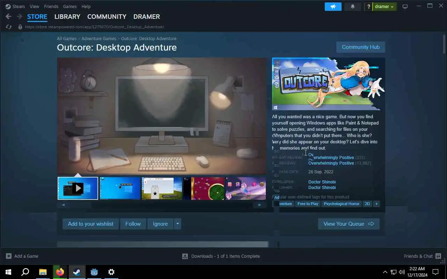Select the Free to Play tag
447x279 pixels.
pyautogui.click(x=308, y=204)
